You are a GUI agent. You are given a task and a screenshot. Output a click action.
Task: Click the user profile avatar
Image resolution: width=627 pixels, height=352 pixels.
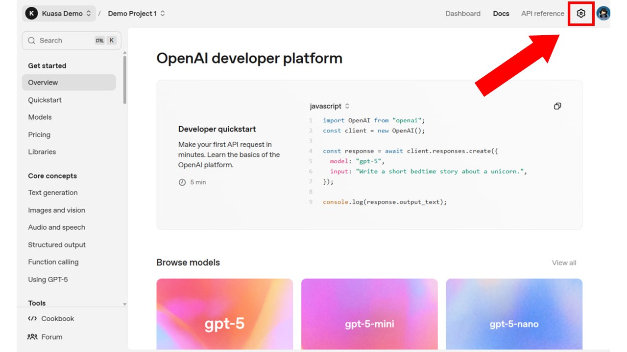tap(603, 14)
